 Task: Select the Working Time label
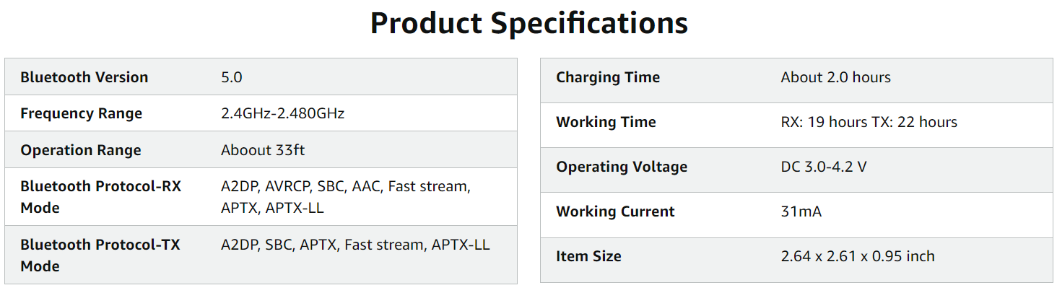(x=606, y=122)
